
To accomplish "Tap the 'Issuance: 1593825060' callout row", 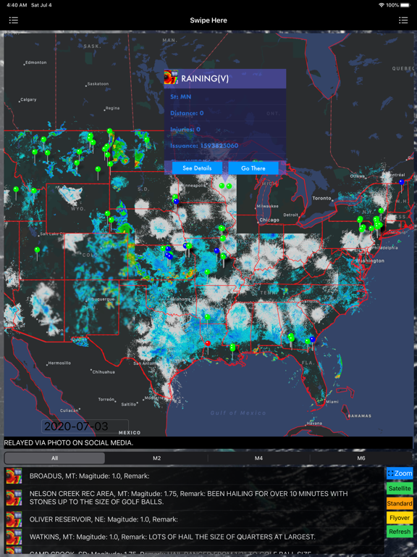I will click(225, 146).
